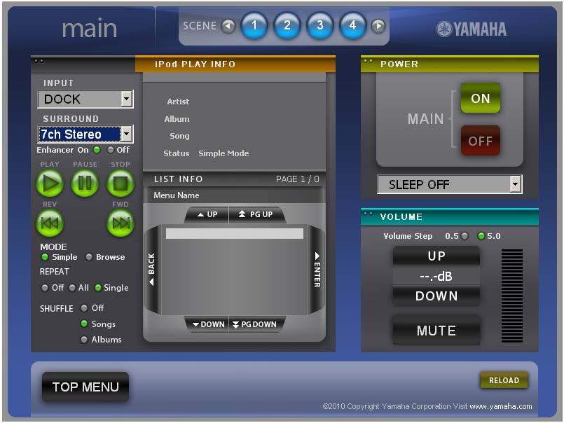Set Enhancer to On
The image size is (564, 423).
pos(97,150)
